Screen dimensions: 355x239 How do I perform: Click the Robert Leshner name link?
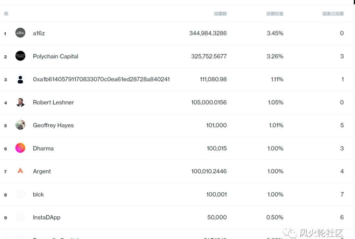tap(53, 102)
